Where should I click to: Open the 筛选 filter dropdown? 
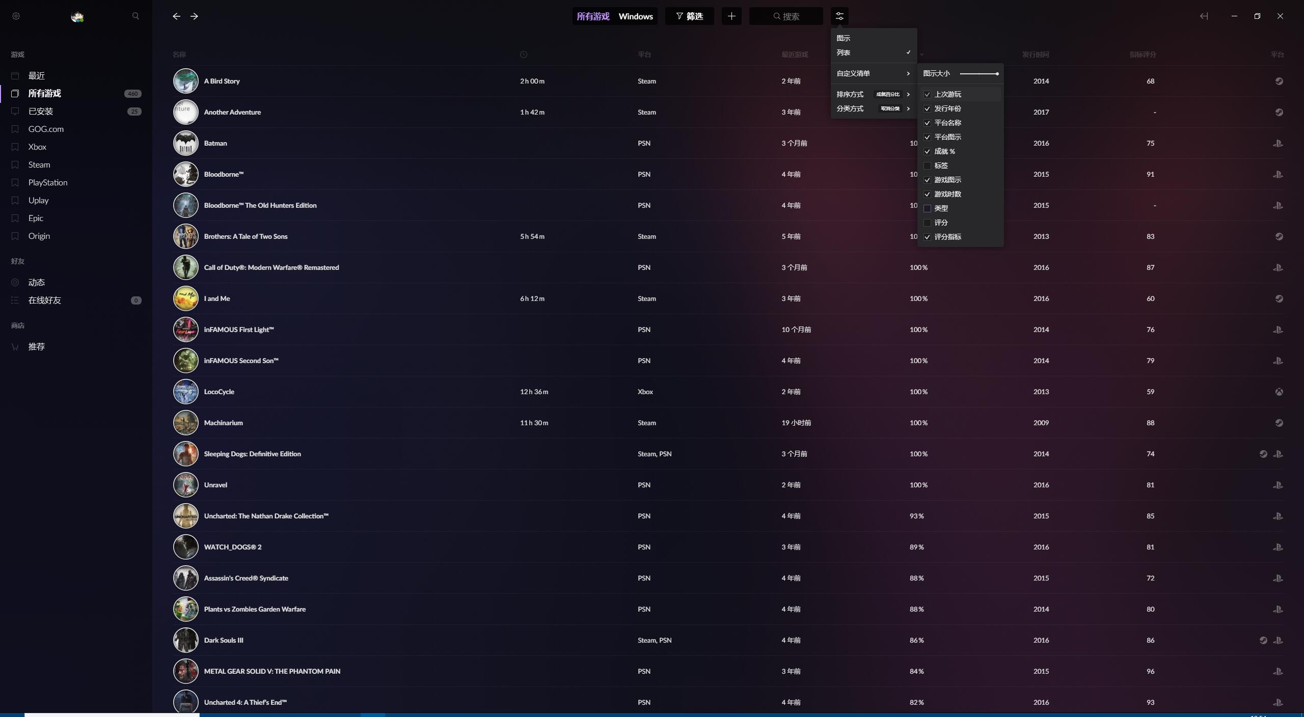click(x=689, y=16)
